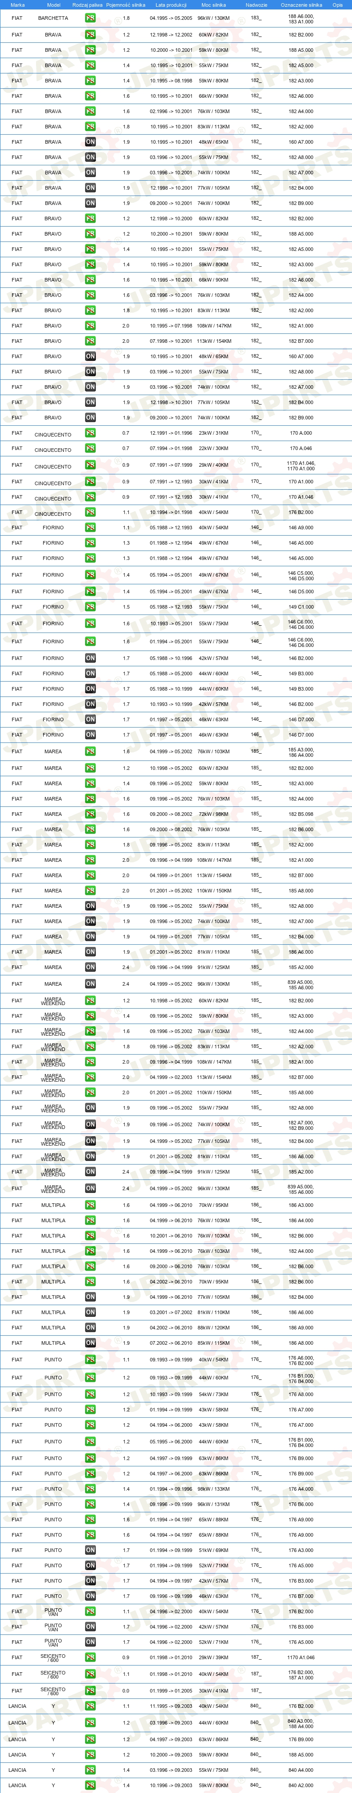Click petrol icon for PUNTO 176 B6.000
The image size is (352, 1793).
(90, 1504)
